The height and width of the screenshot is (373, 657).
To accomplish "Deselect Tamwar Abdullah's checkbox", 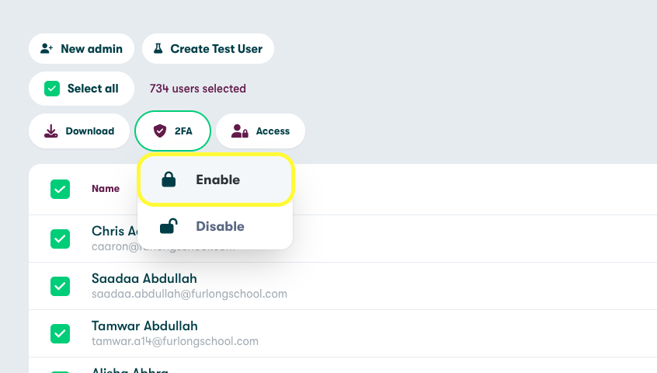I will (x=60, y=333).
